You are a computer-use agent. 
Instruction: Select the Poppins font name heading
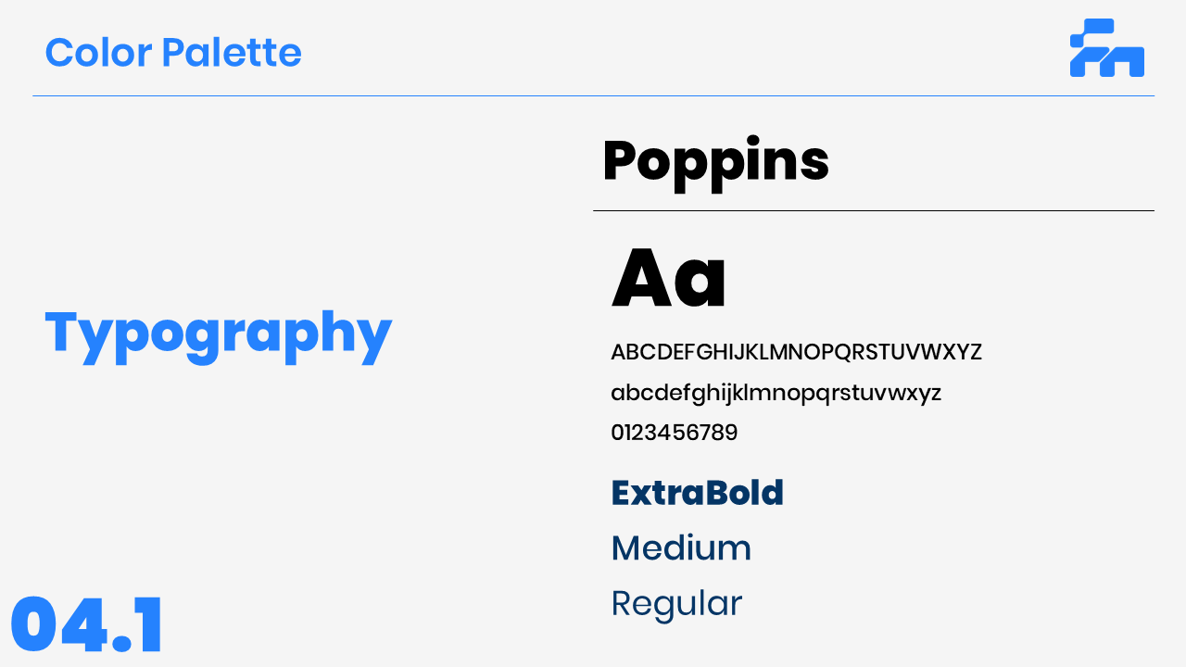(x=715, y=162)
